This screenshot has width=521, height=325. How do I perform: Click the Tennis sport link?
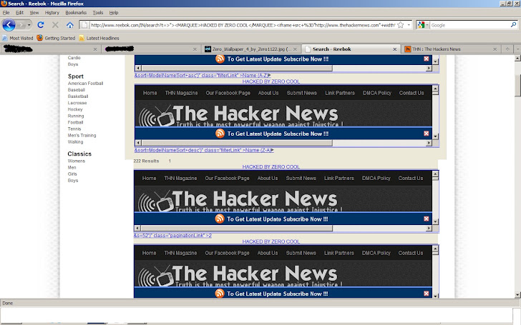click(x=74, y=129)
